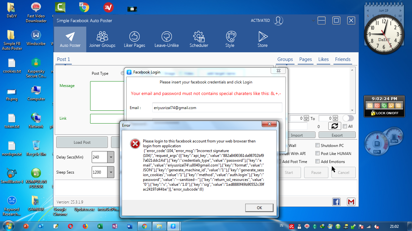This screenshot has height=231, width=412.
Task: Click the refresh arrows icon beside All checkbox
Action: 335,126
